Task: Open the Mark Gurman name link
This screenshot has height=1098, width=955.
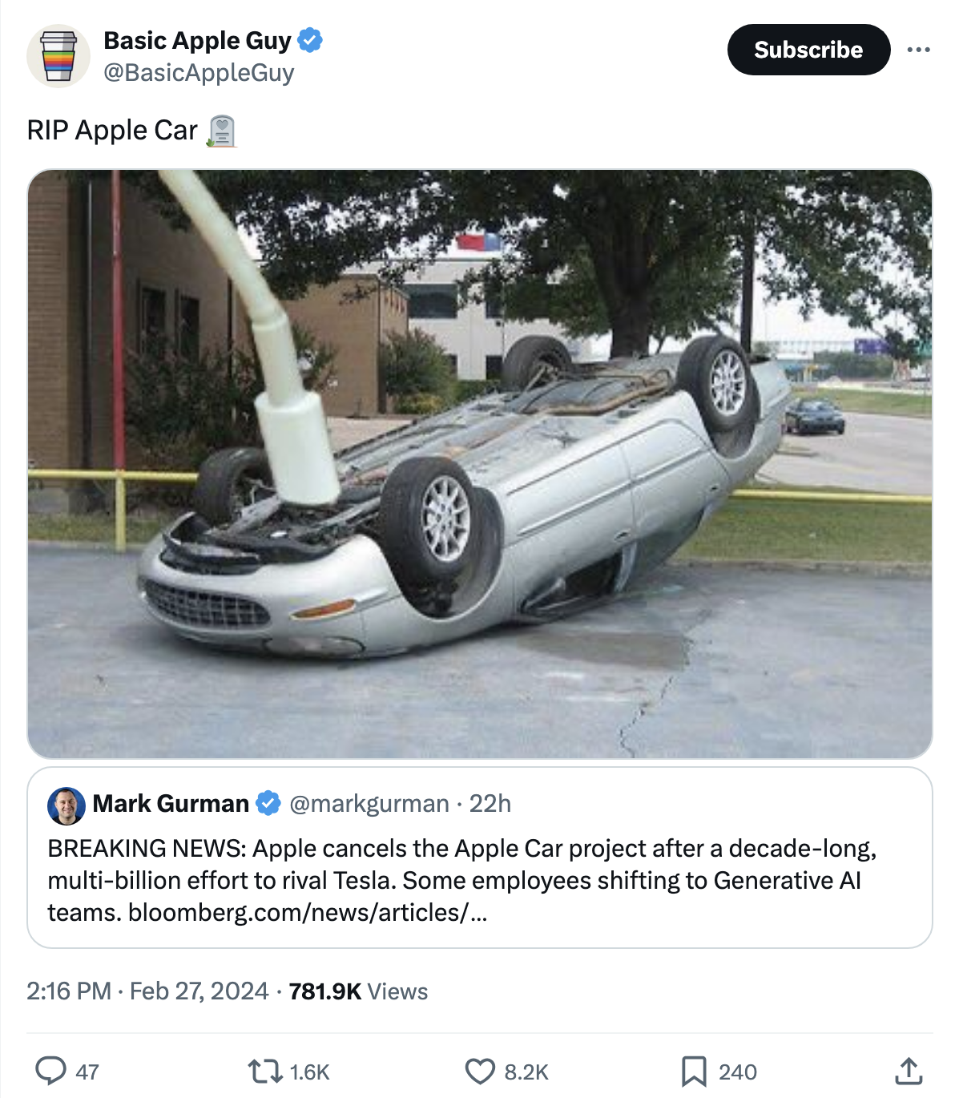Action: tap(171, 803)
